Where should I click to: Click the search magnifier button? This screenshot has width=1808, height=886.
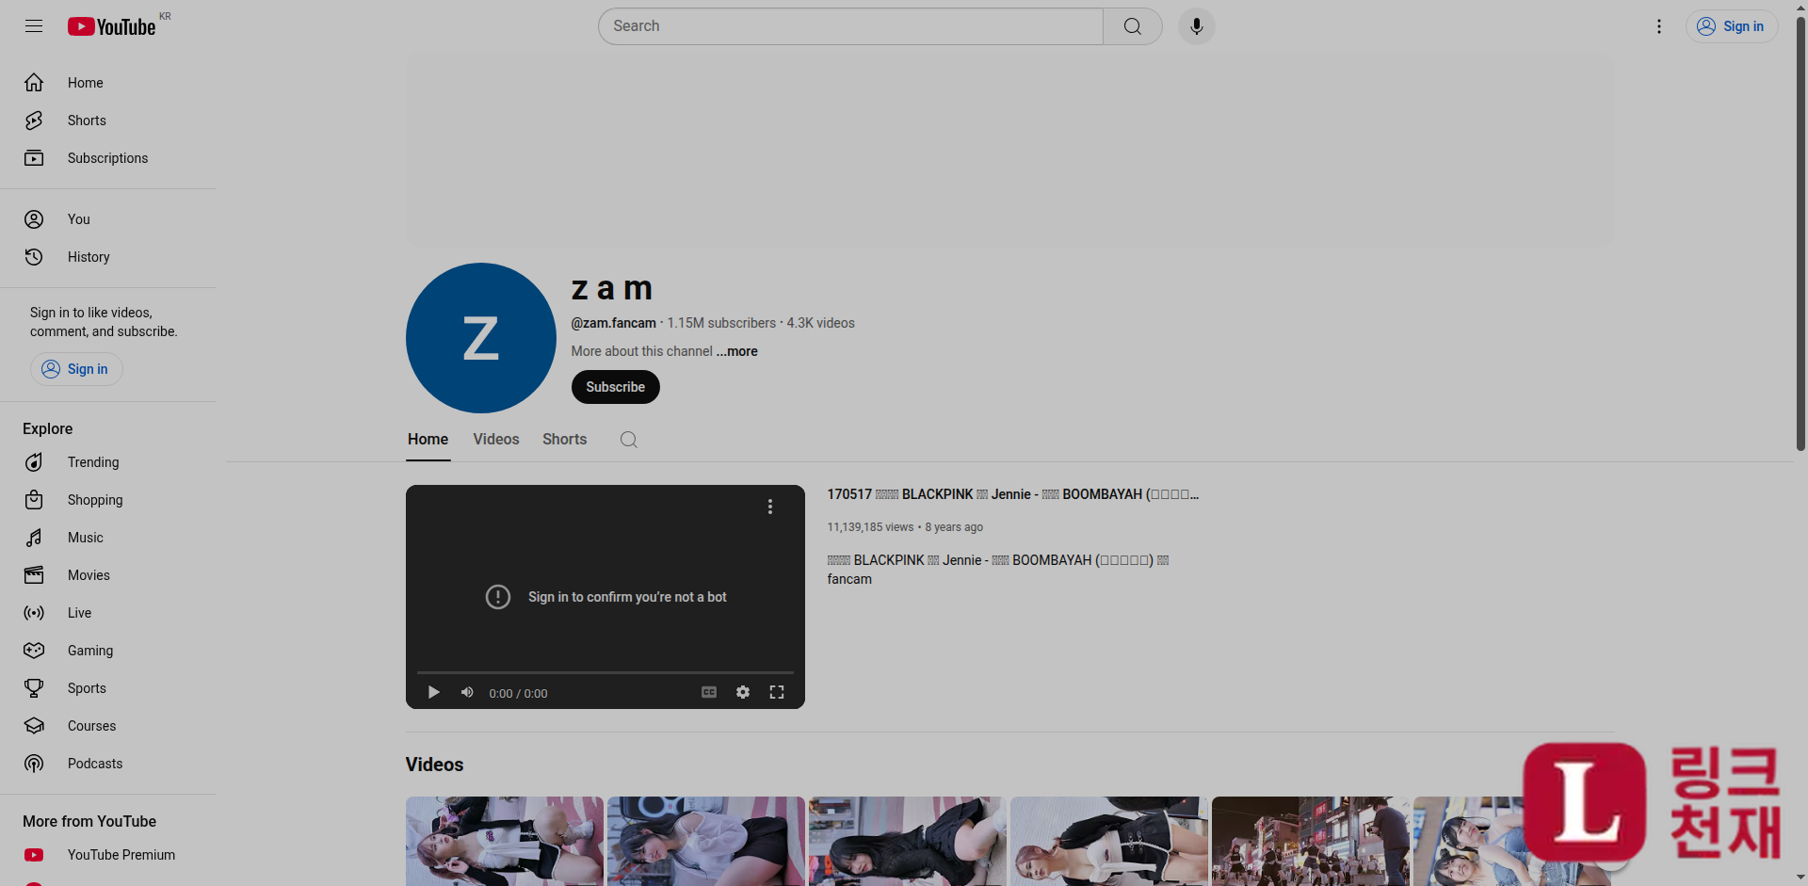(1133, 26)
